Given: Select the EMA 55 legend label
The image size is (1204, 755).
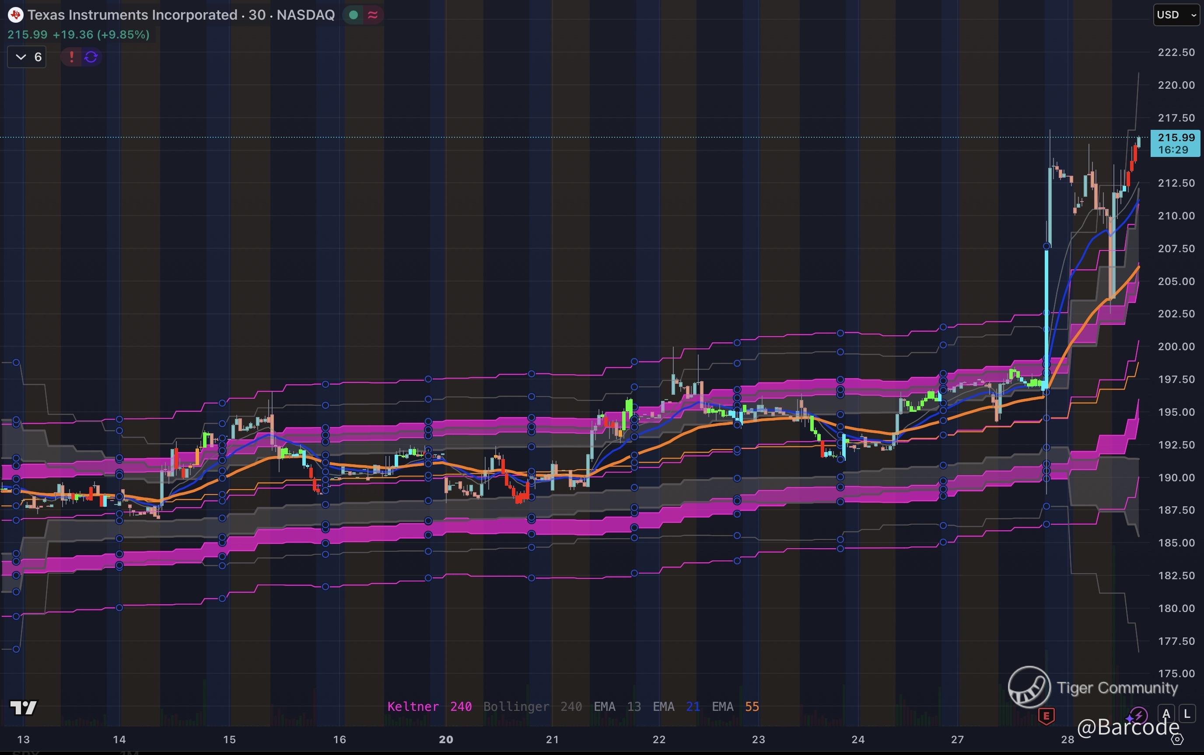Looking at the screenshot, I should click(x=735, y=706).
